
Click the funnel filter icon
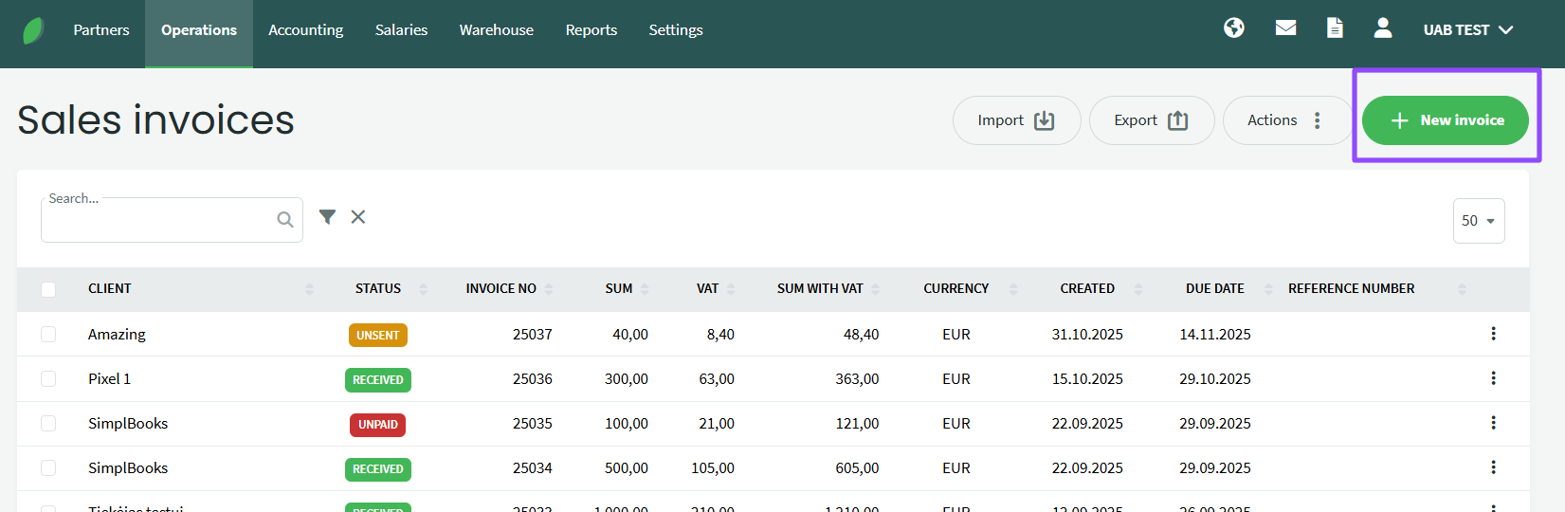pos(327,217)
